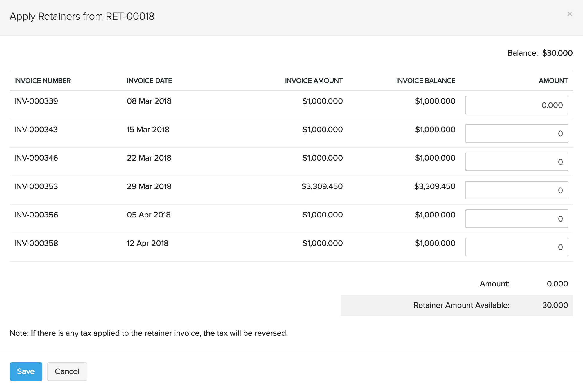This screenshot has width=583, height=392.
Task: Click amount field for INV-000346
Action: [x=516, y=162]
